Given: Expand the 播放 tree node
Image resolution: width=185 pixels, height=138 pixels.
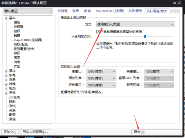Looking at the screenshot, I should [x=6, y=71].
